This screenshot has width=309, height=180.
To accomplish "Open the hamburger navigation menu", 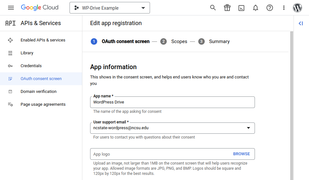I will point(11,8).
